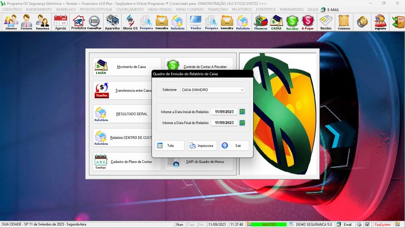Image resolution: width=405 pixels, height=228 pixels.
Task: Open the Clientes toolbar icon
Action: [x=11, y=22]
